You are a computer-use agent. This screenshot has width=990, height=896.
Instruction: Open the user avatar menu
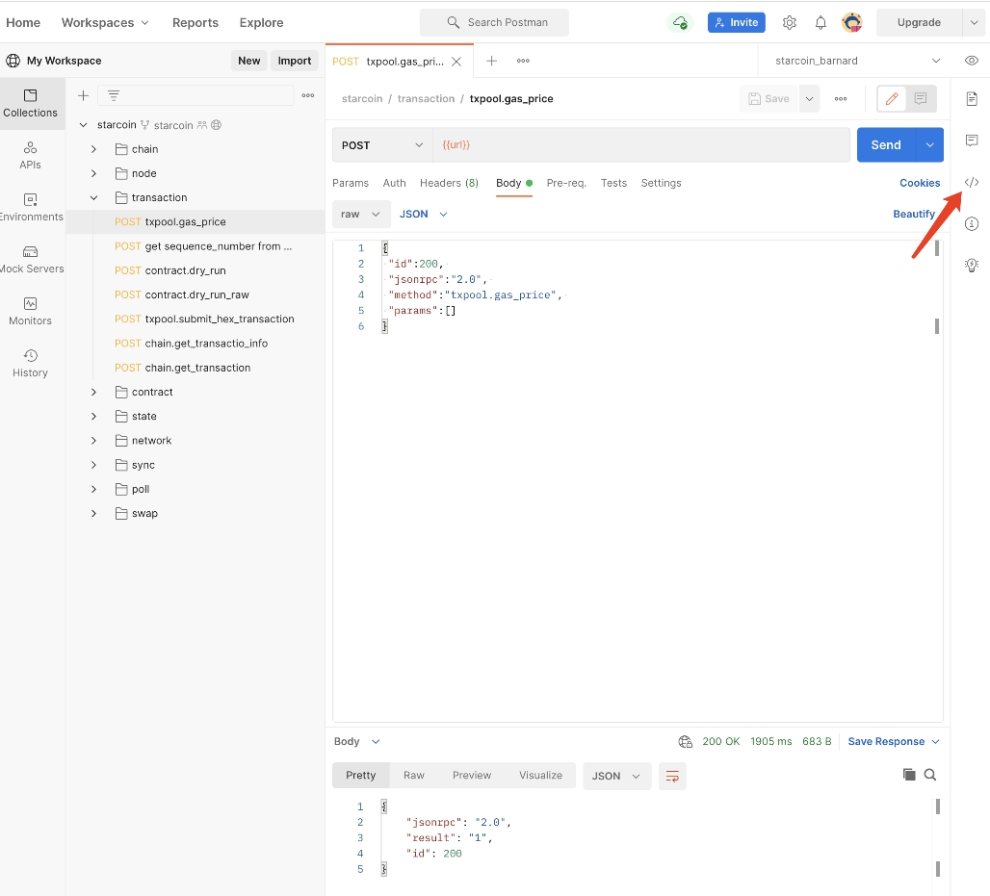point(852,23)
